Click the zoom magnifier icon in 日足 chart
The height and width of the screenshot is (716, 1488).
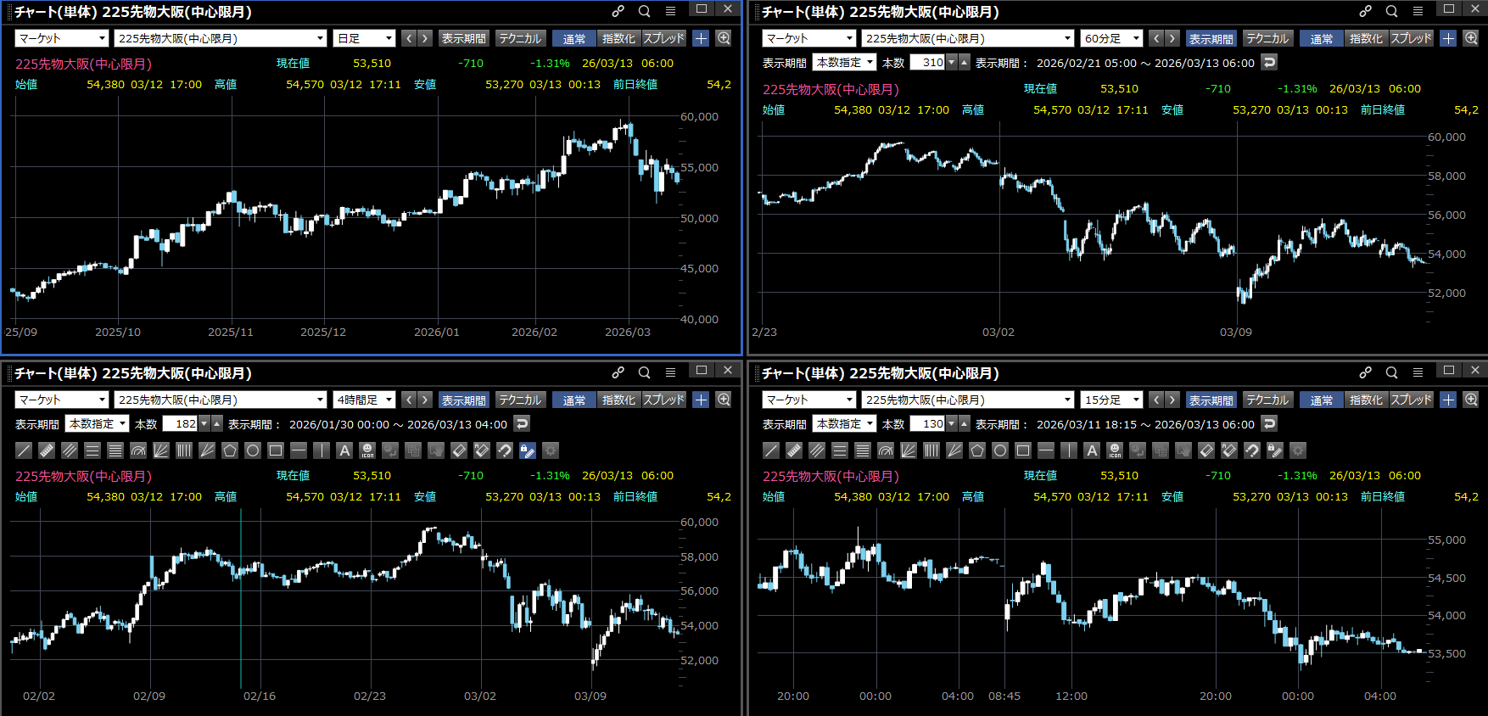724,38
